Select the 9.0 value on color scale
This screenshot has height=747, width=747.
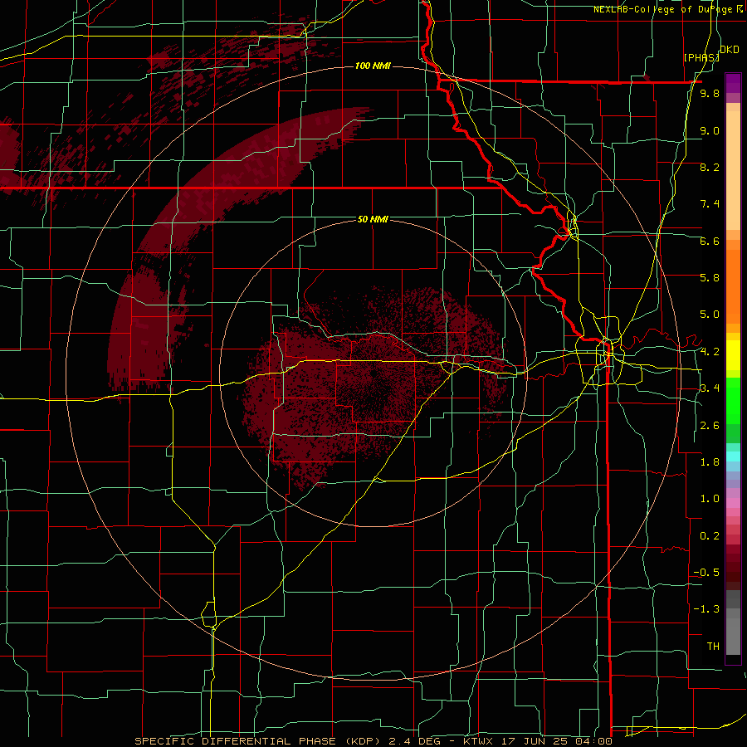point(710,130)
